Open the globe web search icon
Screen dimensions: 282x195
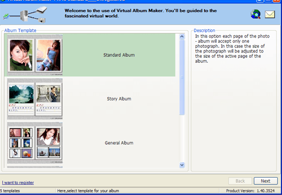pos(255,14)
